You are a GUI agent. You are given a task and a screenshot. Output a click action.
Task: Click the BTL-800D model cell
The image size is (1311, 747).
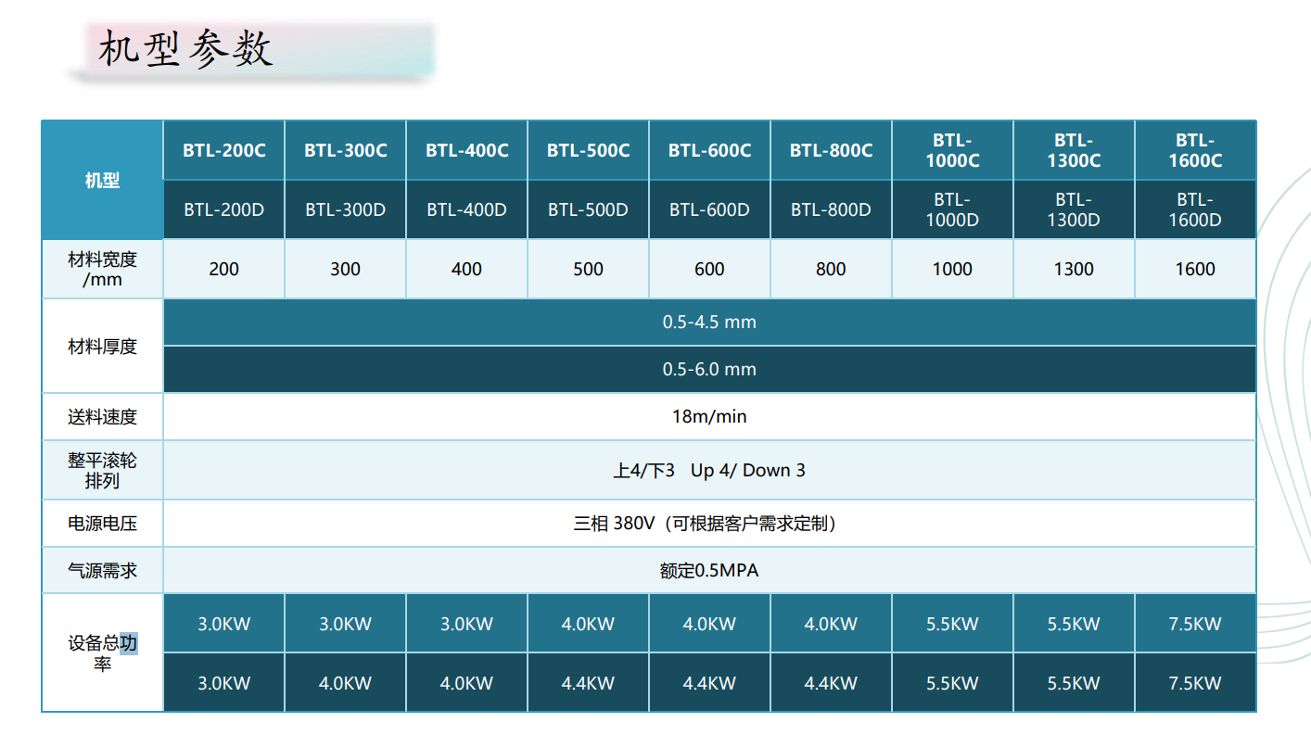tap(831, 209)
